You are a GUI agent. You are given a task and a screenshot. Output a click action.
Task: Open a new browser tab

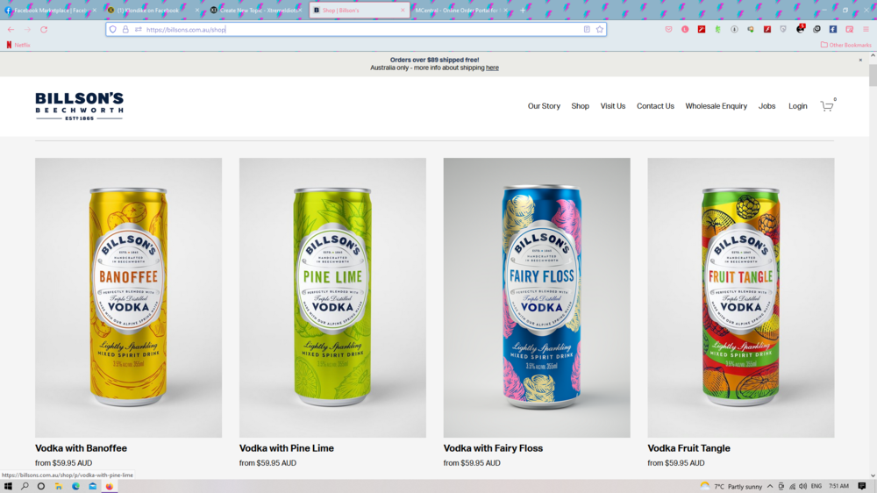523,10
